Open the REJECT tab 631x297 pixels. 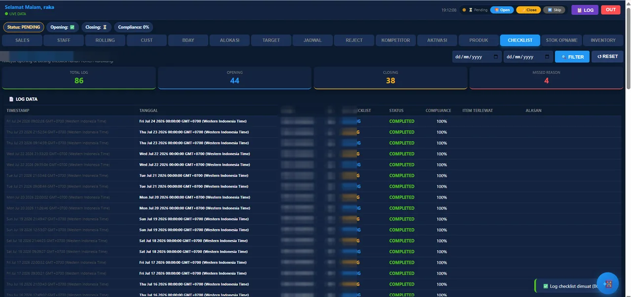click(354, 40)
